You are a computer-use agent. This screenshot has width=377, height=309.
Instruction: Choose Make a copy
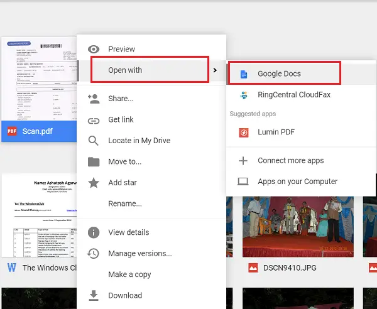tap(151, 274)
